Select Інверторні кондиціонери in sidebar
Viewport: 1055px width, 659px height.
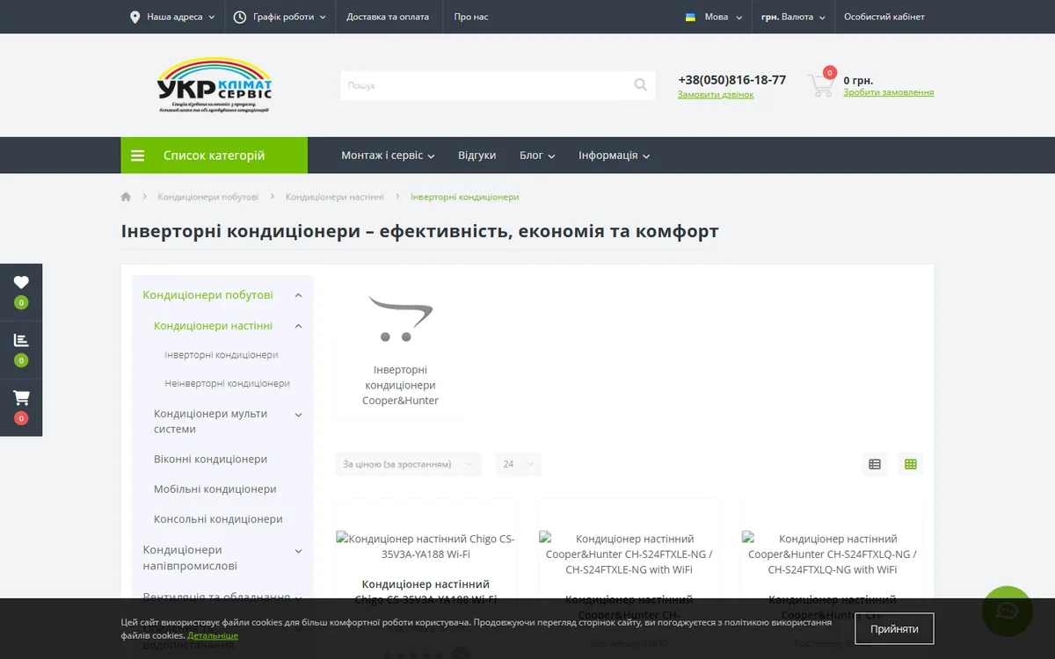(222, 355)
